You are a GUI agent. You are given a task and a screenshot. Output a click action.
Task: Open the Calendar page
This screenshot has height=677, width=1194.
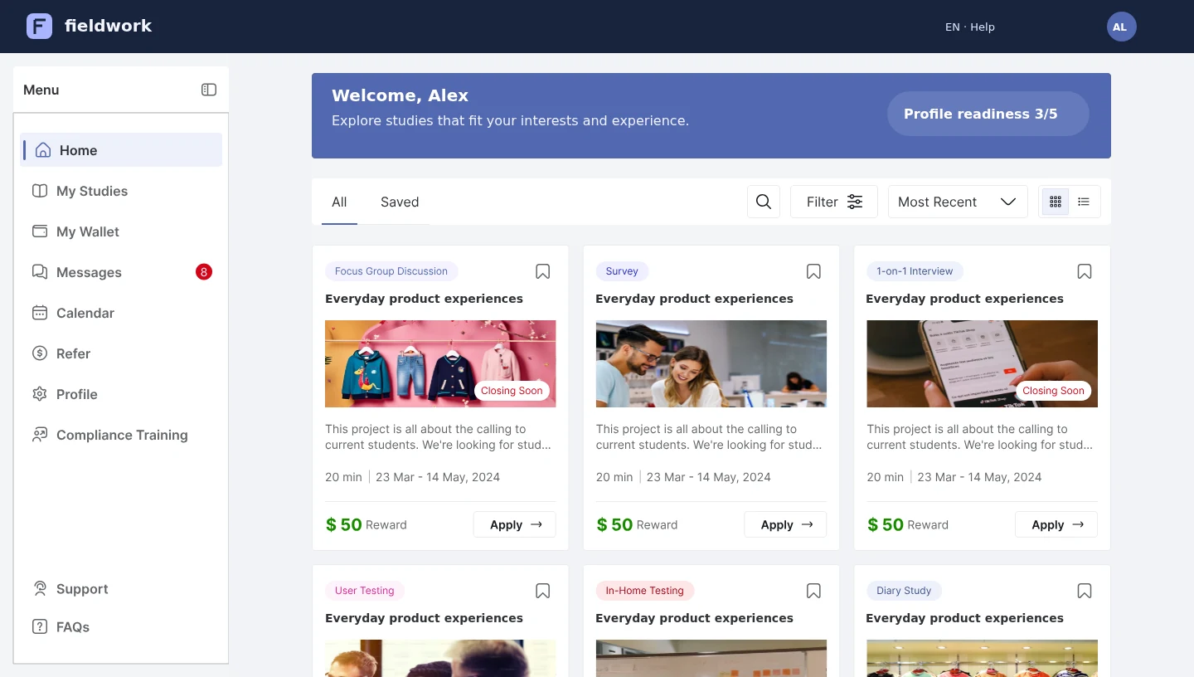pos(121,313)
